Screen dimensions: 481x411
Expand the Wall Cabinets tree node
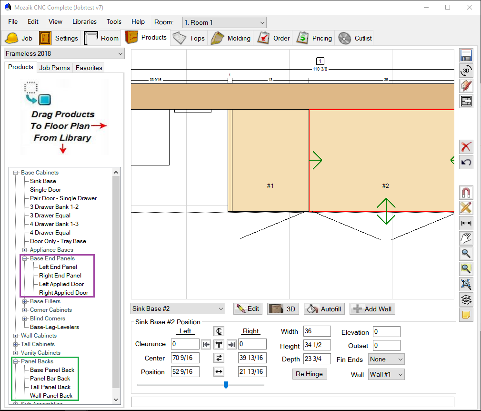pos(16,336)
